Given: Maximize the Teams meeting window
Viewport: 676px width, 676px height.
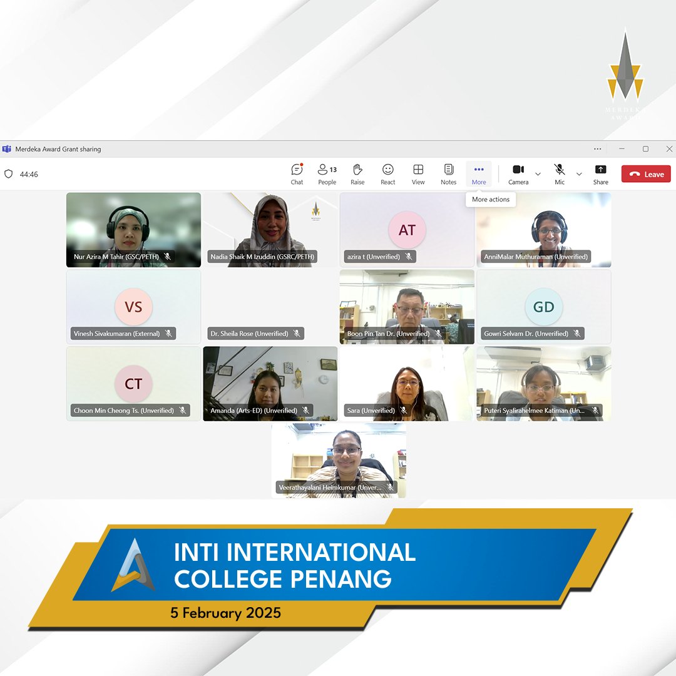Looking at the screenshot, I should 645,149.
